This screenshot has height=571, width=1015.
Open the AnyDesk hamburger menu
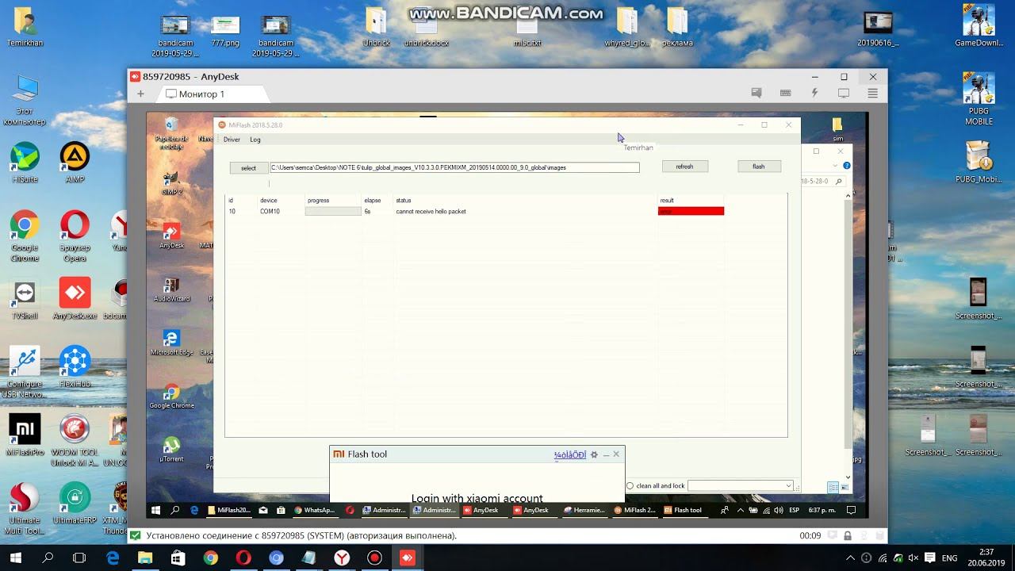click(x=873, y=93)
